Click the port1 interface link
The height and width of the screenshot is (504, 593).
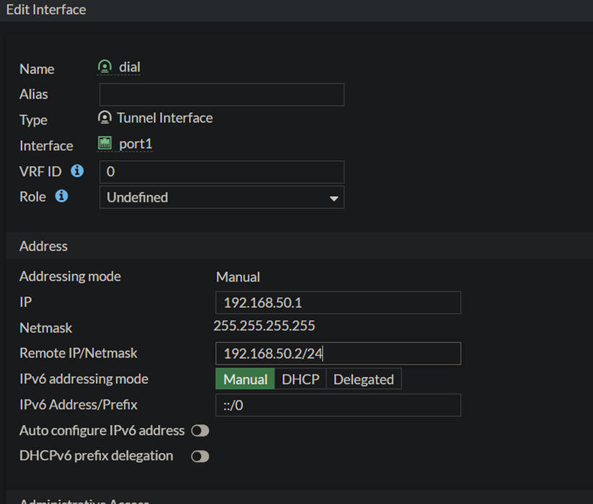pos(136,144)
